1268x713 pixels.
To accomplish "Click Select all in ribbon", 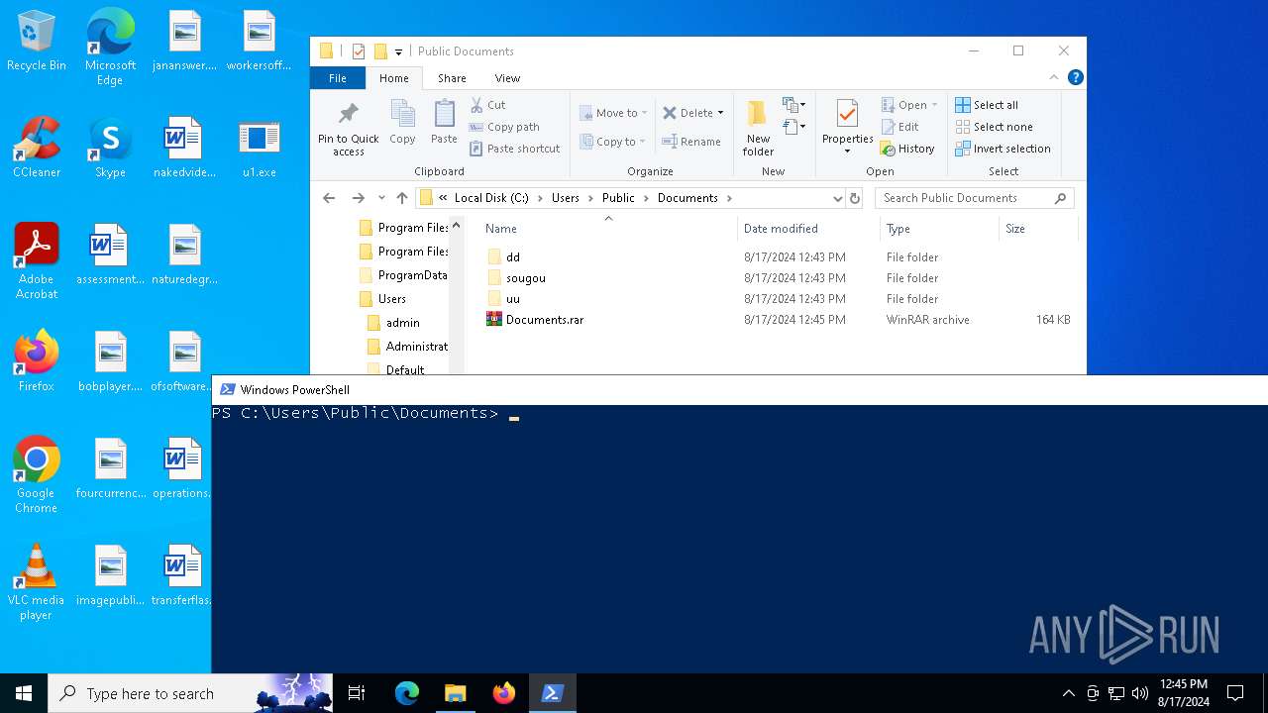I will (987, 105).
